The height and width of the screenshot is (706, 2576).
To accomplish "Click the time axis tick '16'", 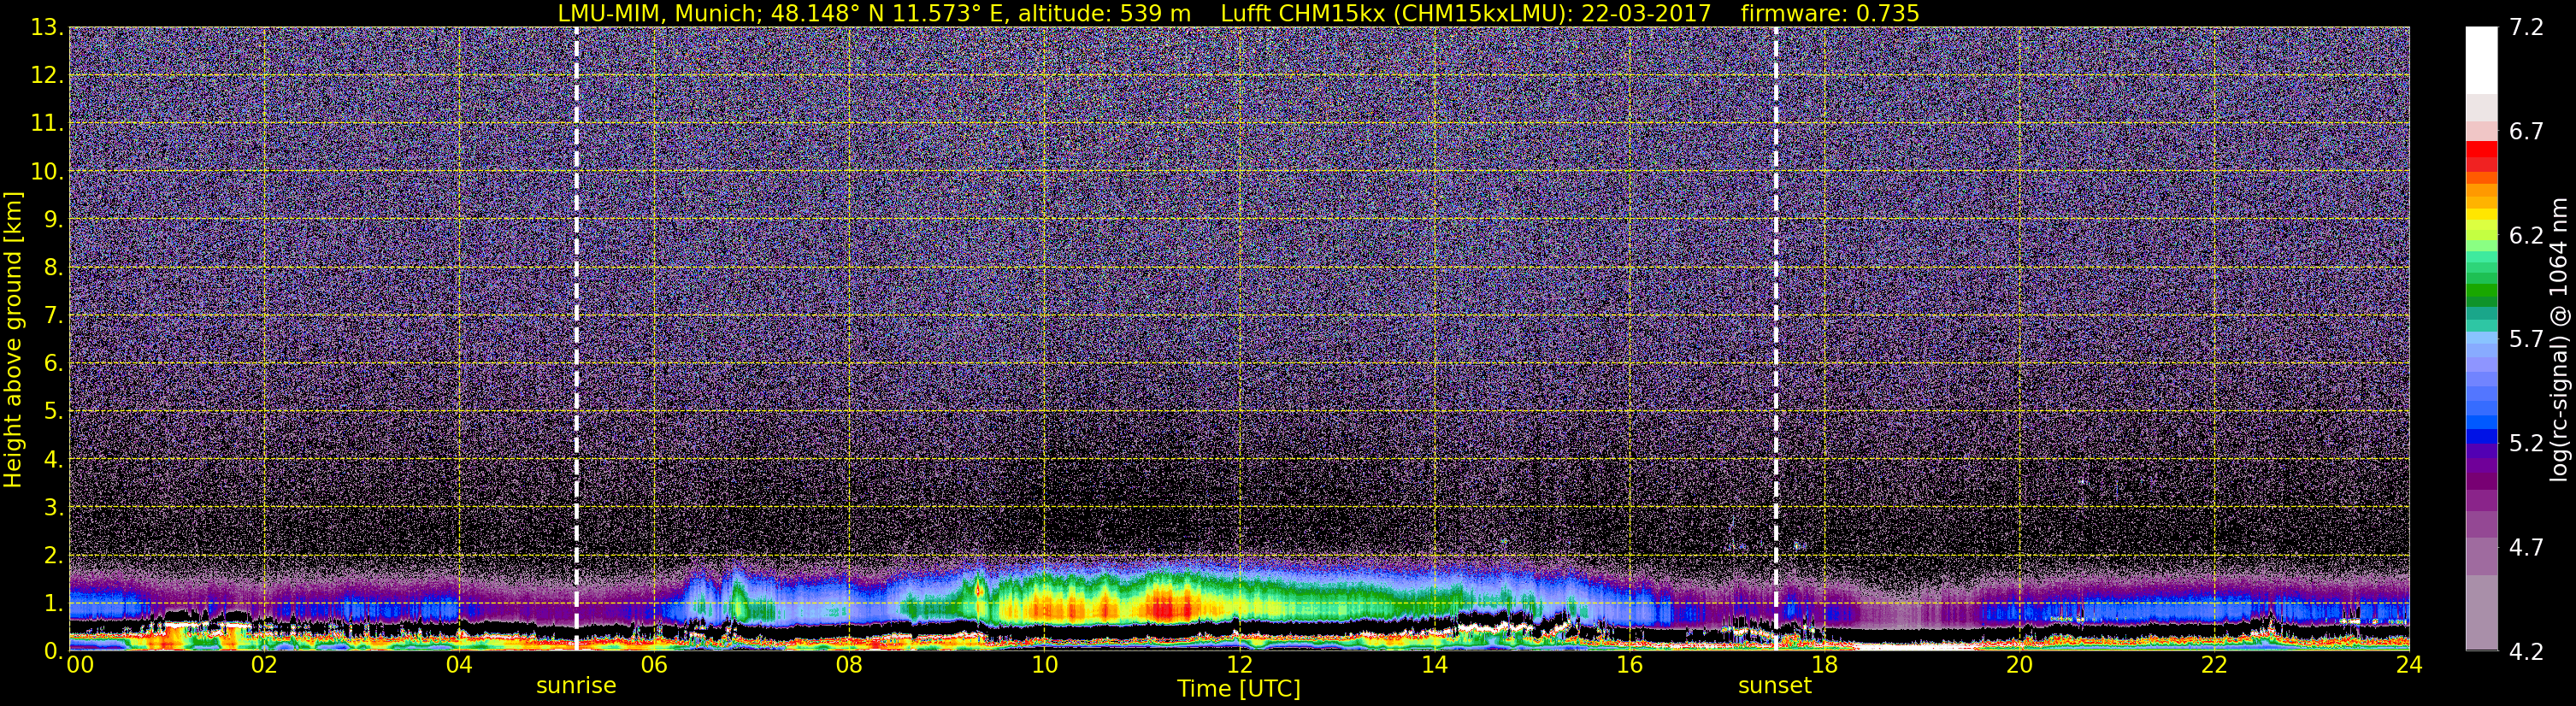I will pos(1630,666).
